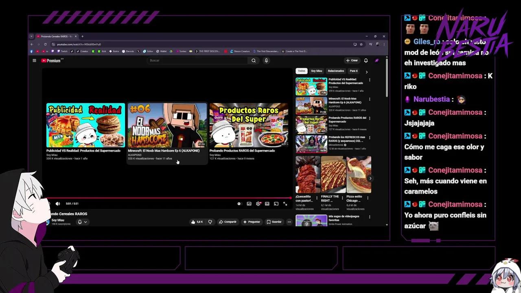521x293 pixels.
Task: Cast the video to a device
Action: [276, 203]
